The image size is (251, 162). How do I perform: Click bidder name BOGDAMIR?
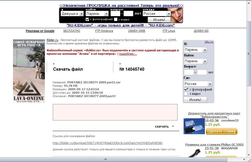(x=230, y=148)
